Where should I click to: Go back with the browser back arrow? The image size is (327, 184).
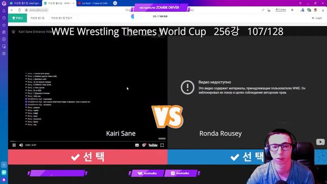pos(12,10)
